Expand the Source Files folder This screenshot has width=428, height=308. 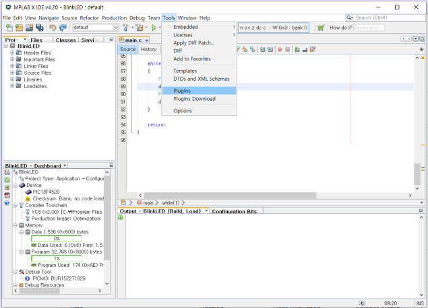coord(12,73)
